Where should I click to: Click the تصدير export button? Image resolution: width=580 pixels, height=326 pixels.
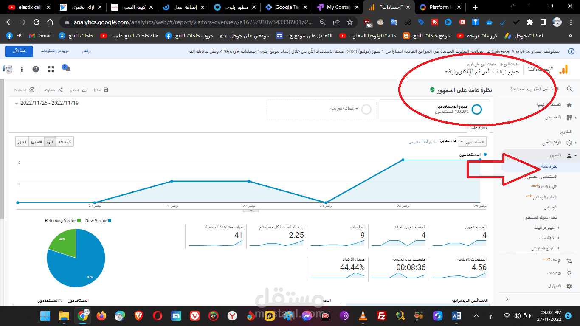(x=78, y=90)
